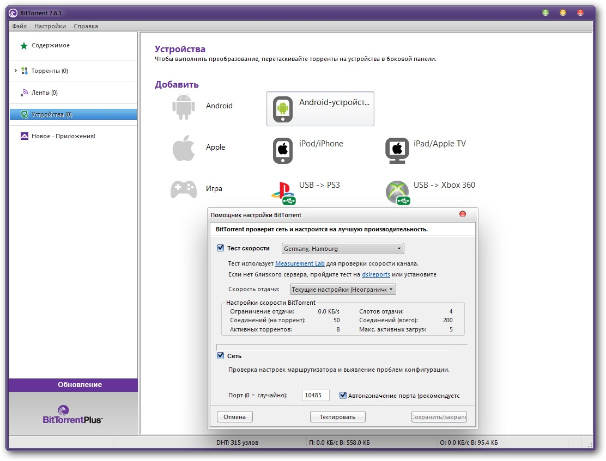Open the Germany, Hamburg server dropdown

[343, 249]
